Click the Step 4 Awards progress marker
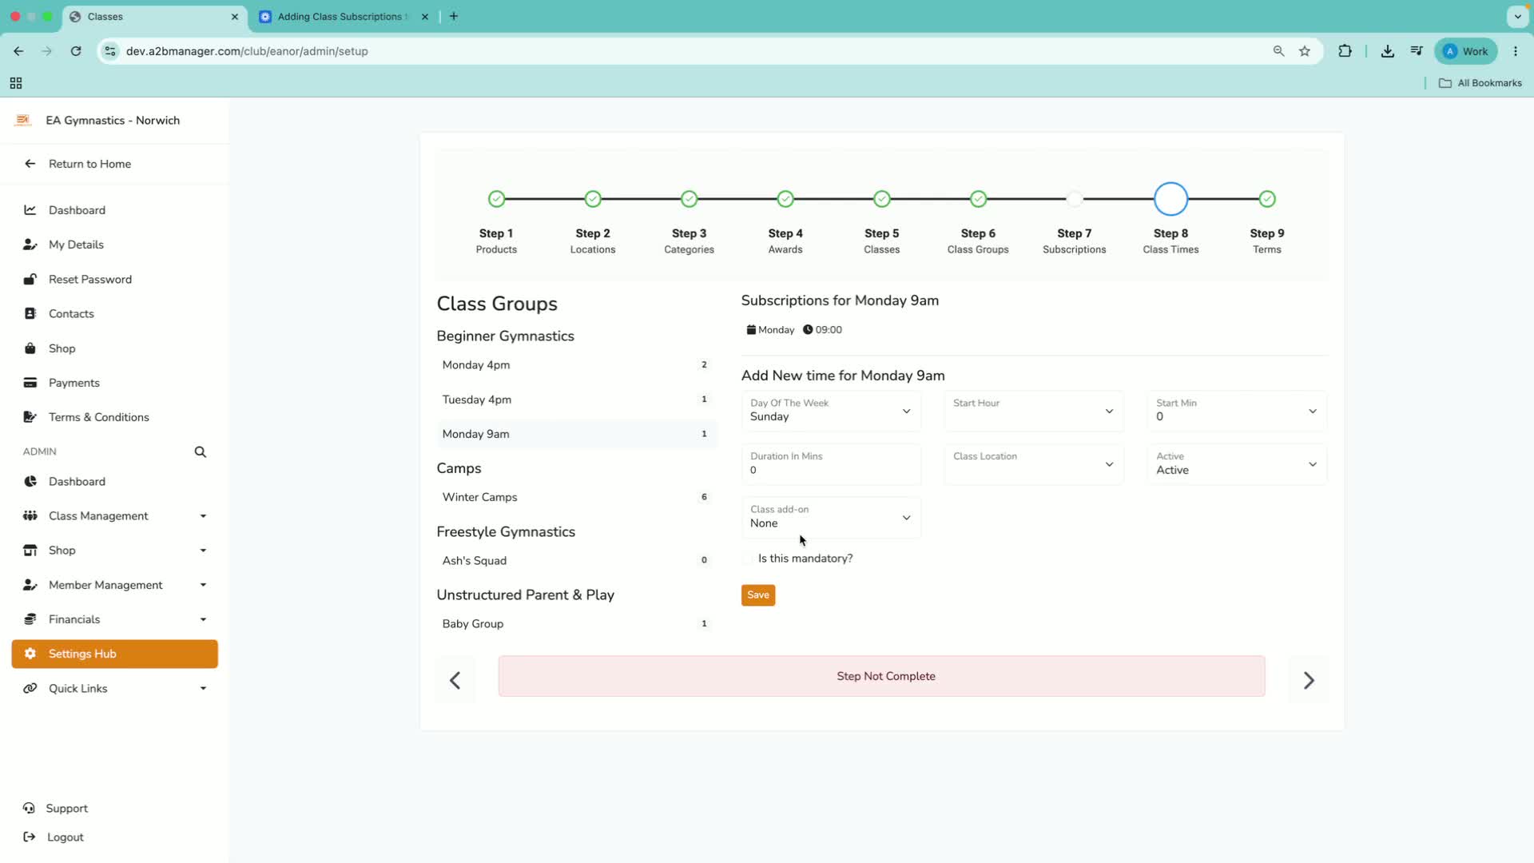 [785, 199]
